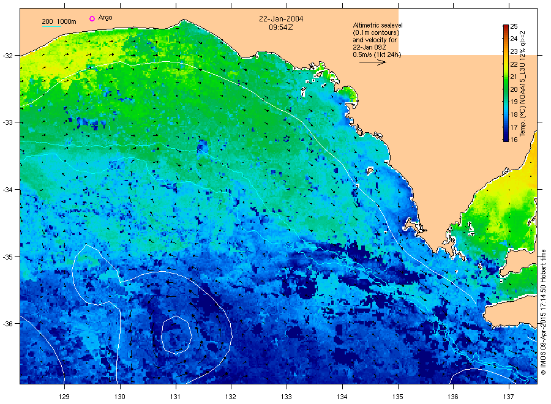Viewport: 551px width, 404px height.
Task: Click the 22-Jan-2004 date label
Action: [281, 19]
